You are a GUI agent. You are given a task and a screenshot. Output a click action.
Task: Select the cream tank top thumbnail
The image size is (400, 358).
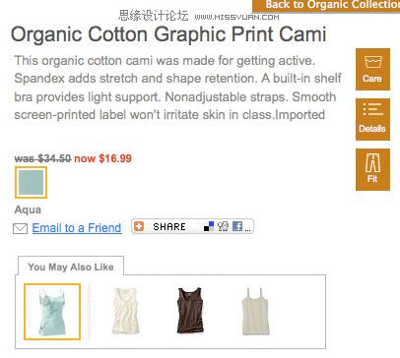[125, 311]
